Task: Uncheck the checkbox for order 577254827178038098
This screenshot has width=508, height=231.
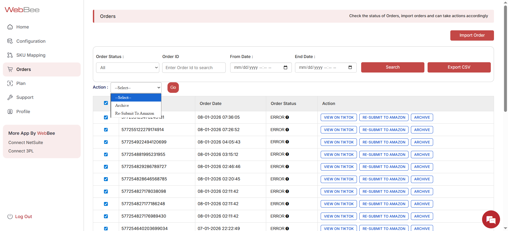Action: coord(106,191)
